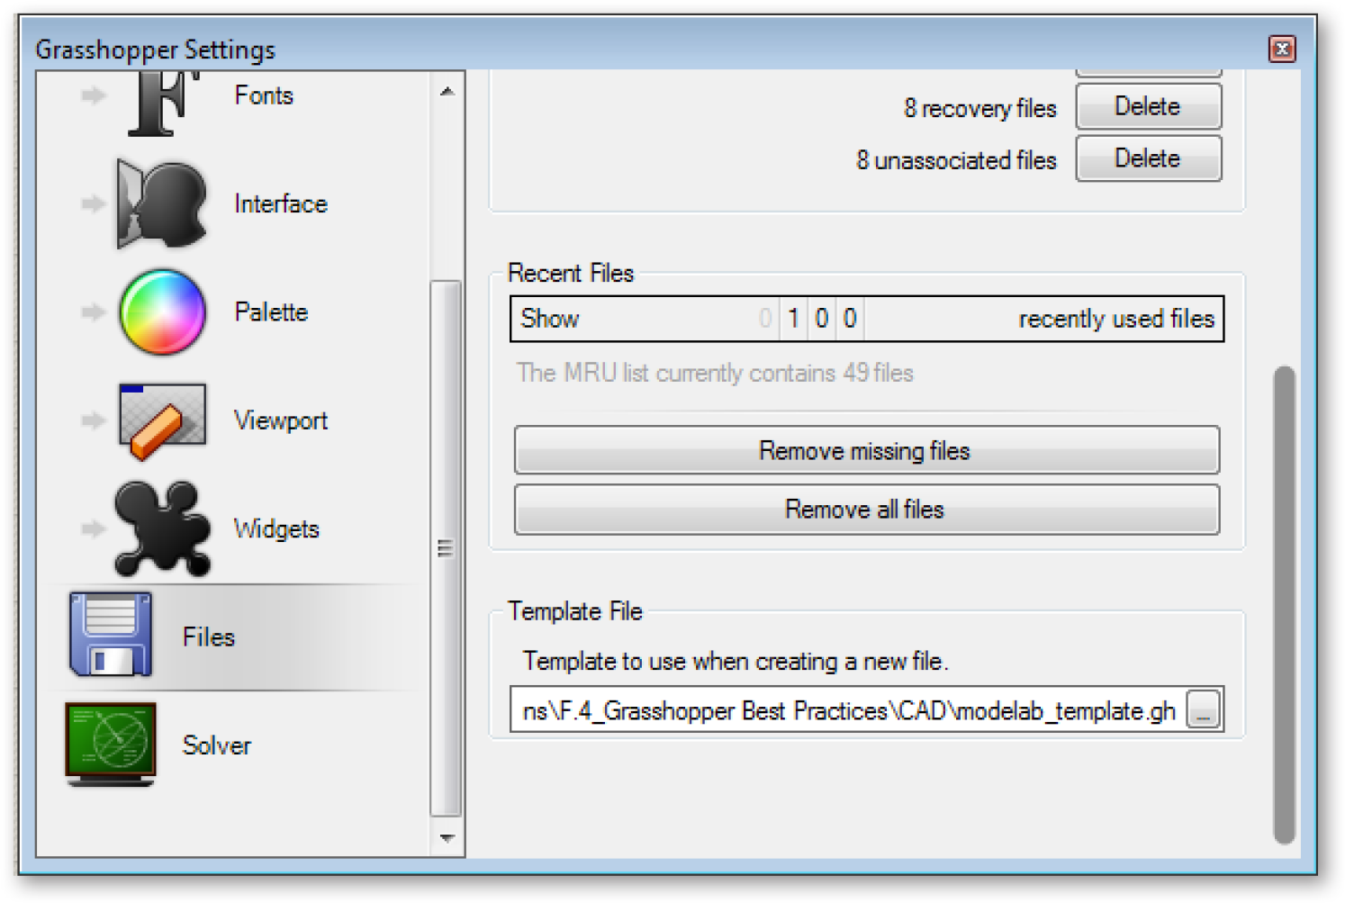Image resolution: width=1345 pixels, height=903 pixels.
Task: Select the Interface category icon
Action: pyautogui.click(x=163, y=204)
